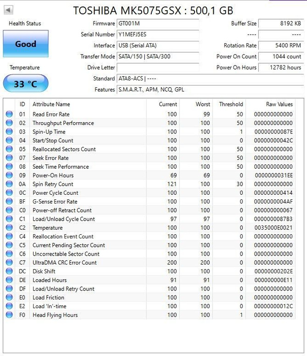
Task: Click the status icon for Power Cycle Count
Action: point(9,192)
